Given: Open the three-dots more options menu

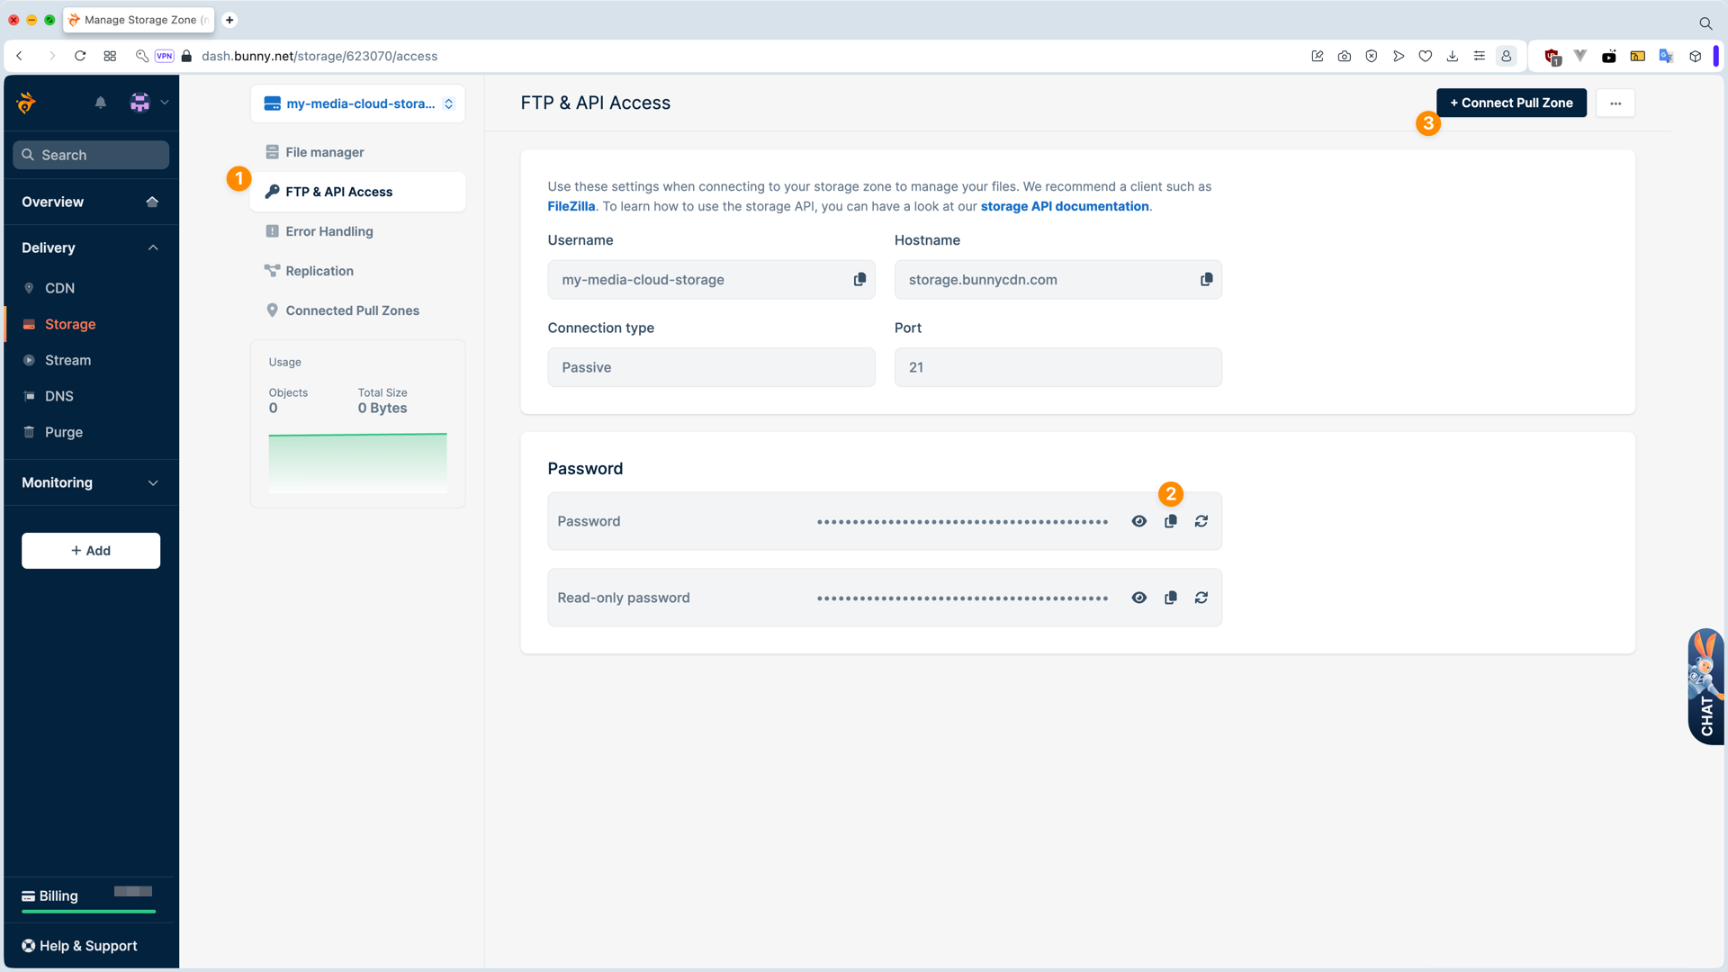Looking at the screenshot, I should pyautogui.click(x=1615, y=103).
